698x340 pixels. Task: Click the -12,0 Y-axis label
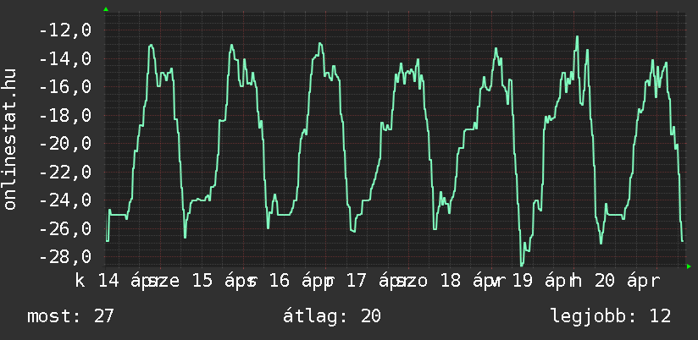(x=65, y=30)
